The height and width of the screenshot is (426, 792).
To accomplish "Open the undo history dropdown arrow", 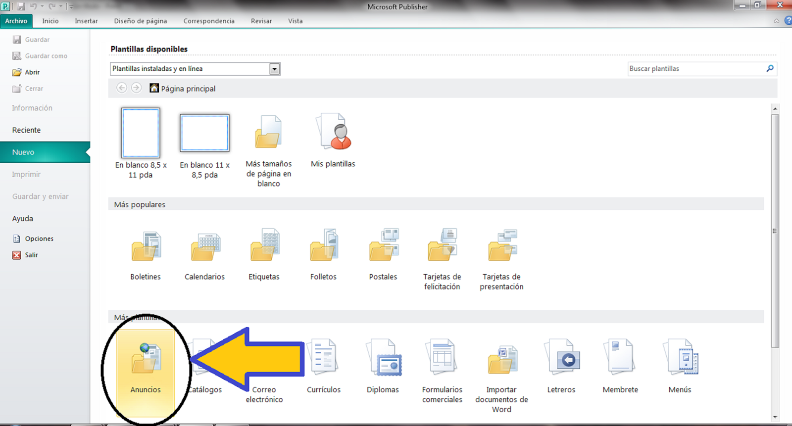I will [x=42, y=6].
